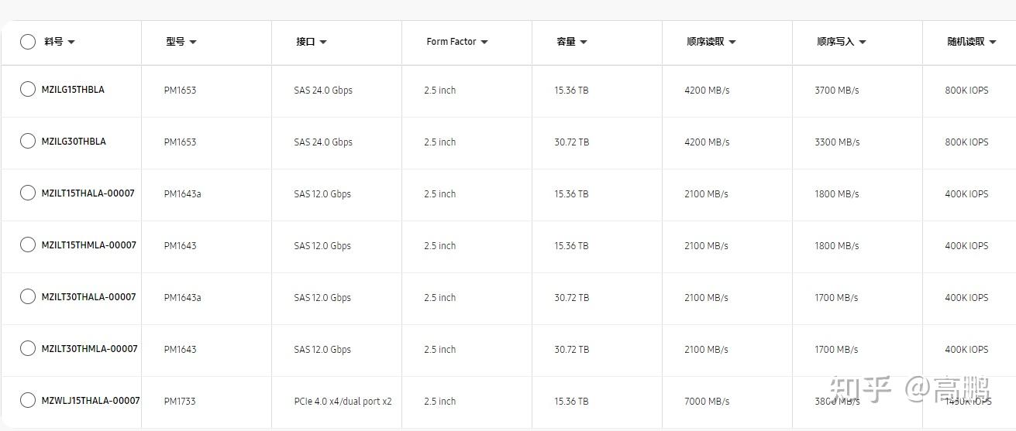Click the MZWLJ15THALA-00007 part number
Screen dimensions: 1016x431
(91, 400)
